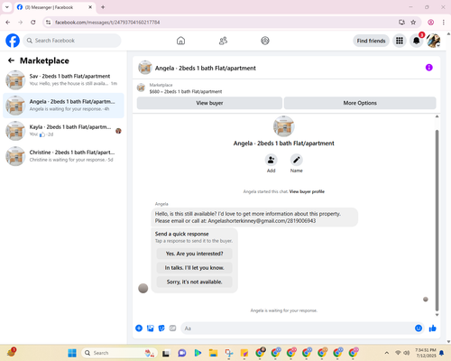Open tab search dropdown arrow
The image size is (451, 361).
6,7
